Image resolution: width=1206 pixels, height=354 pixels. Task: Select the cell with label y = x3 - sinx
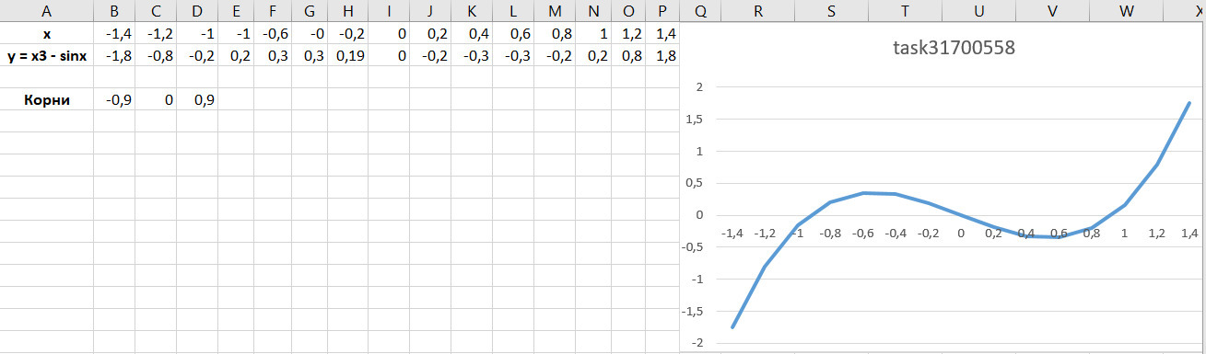tap(46, 56)
